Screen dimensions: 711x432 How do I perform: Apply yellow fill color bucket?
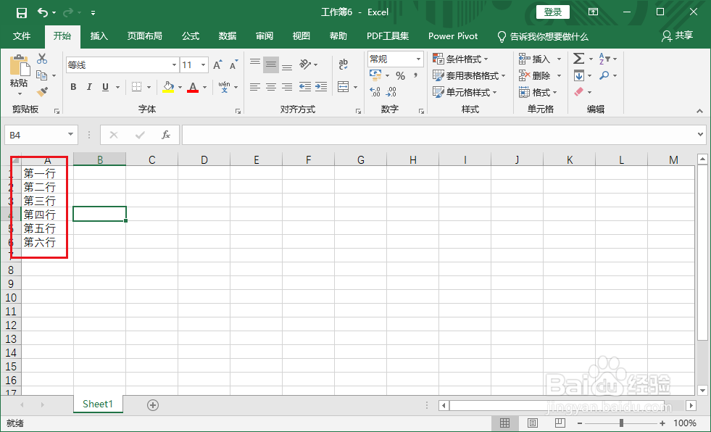(x=168, y=86)
